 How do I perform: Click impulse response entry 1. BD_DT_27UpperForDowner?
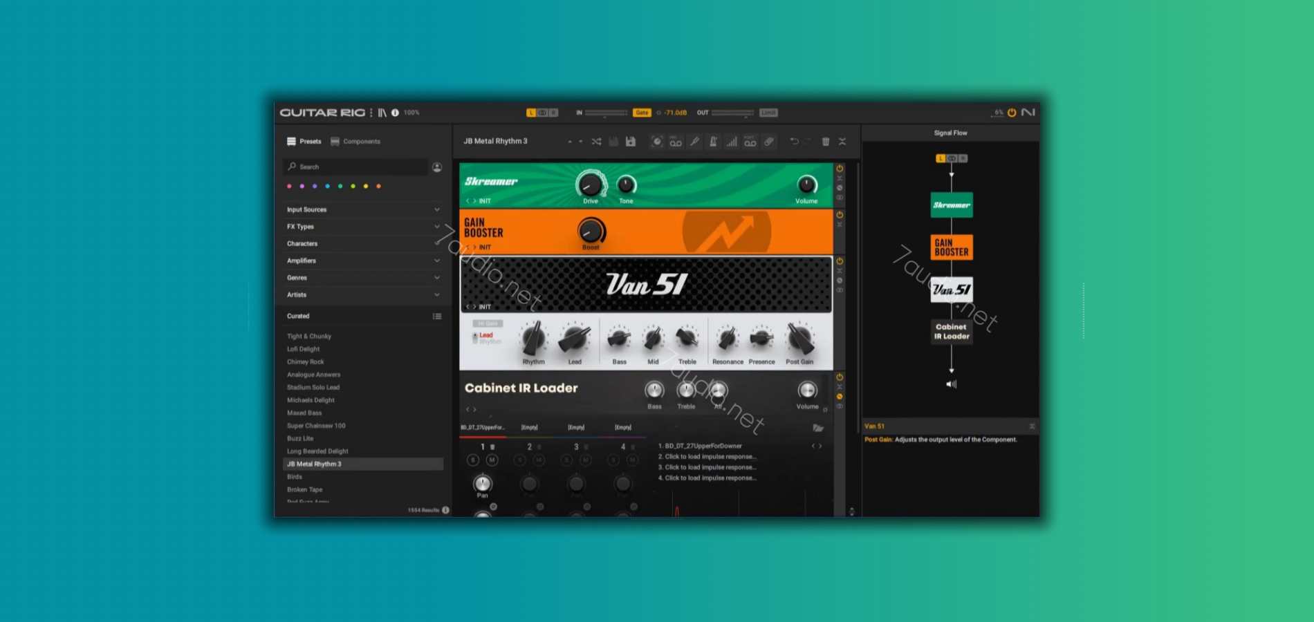(700, 446)
